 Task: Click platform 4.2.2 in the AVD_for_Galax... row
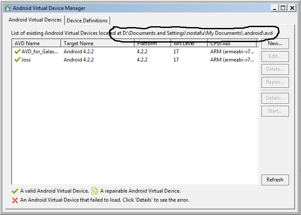(142, 52)
